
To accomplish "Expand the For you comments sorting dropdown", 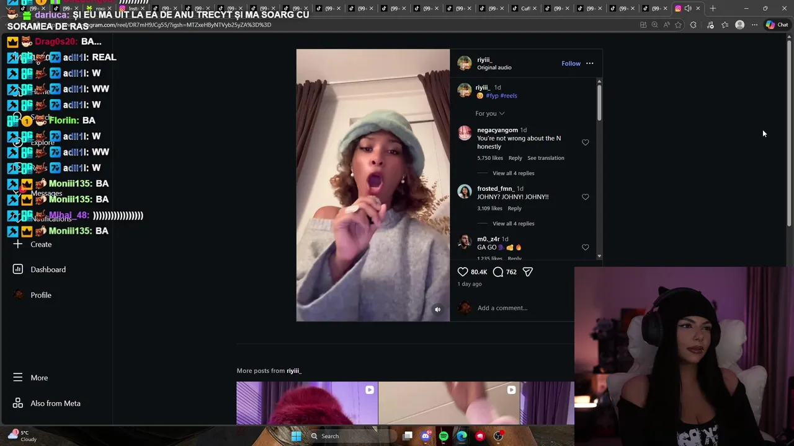I will (490, 113).
